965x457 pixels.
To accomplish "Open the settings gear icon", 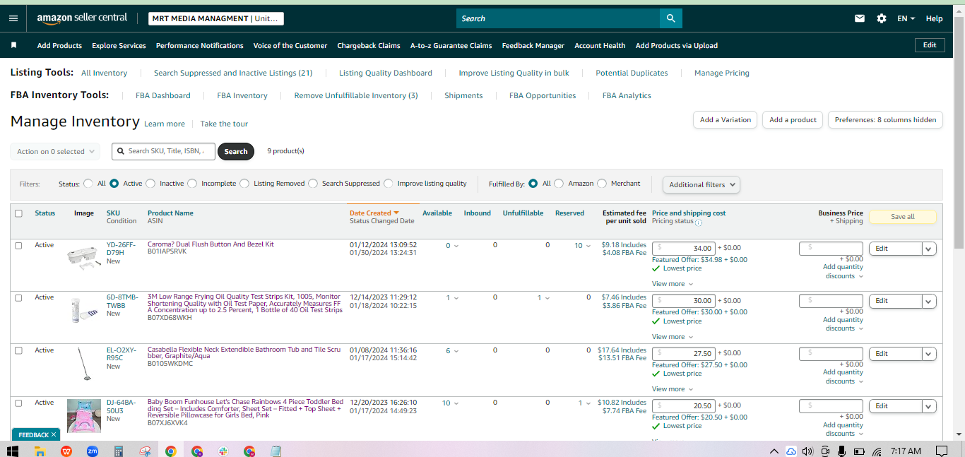I will pos(882,18).
